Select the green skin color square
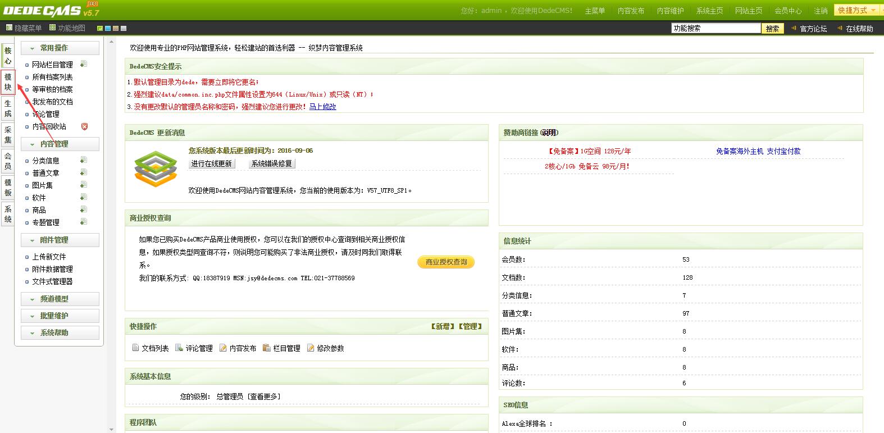The width and height of the screenshot is (884, 433). click(x=100, y=28)
